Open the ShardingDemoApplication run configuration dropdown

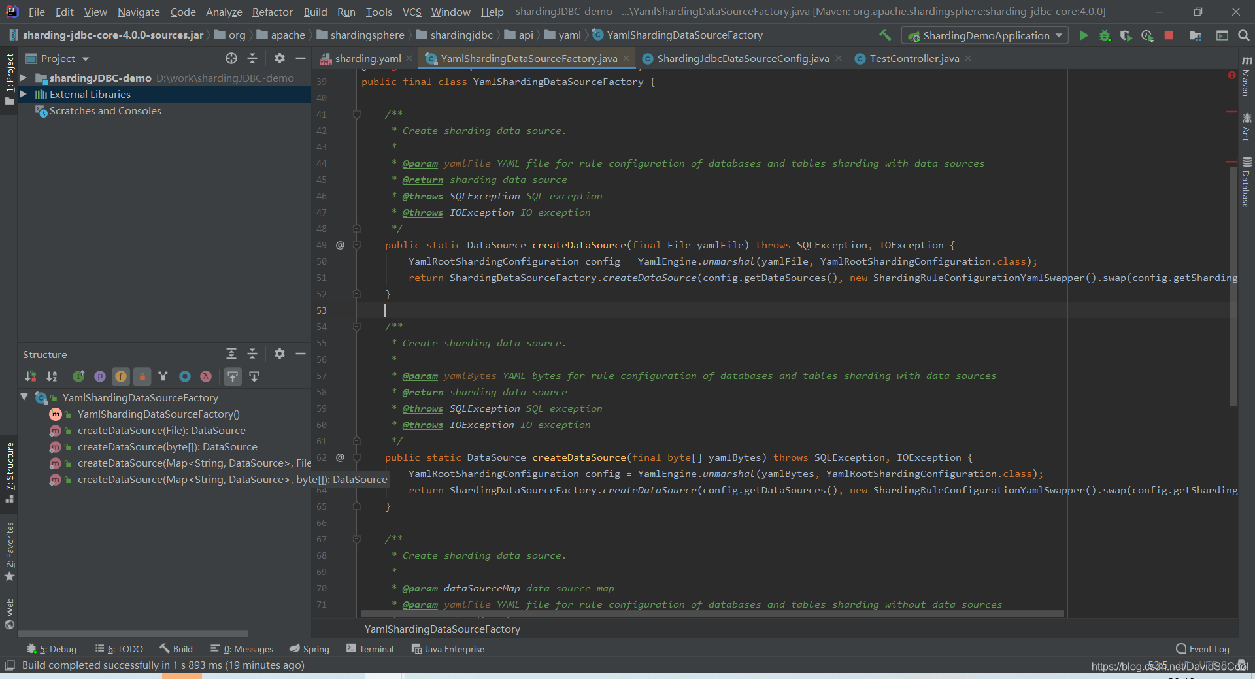[x=984, y=35]
